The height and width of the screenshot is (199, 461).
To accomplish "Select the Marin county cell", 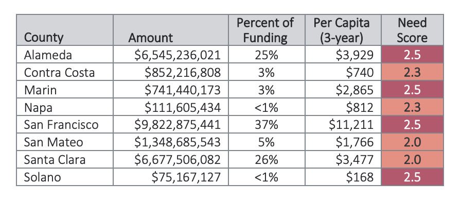I will (65, 89).
